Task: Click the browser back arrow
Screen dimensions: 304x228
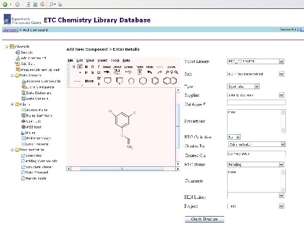Action: pyautogui.click(x=5, y=4)
